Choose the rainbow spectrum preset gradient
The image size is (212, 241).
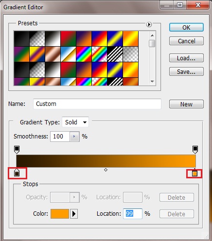coord(84,54)
